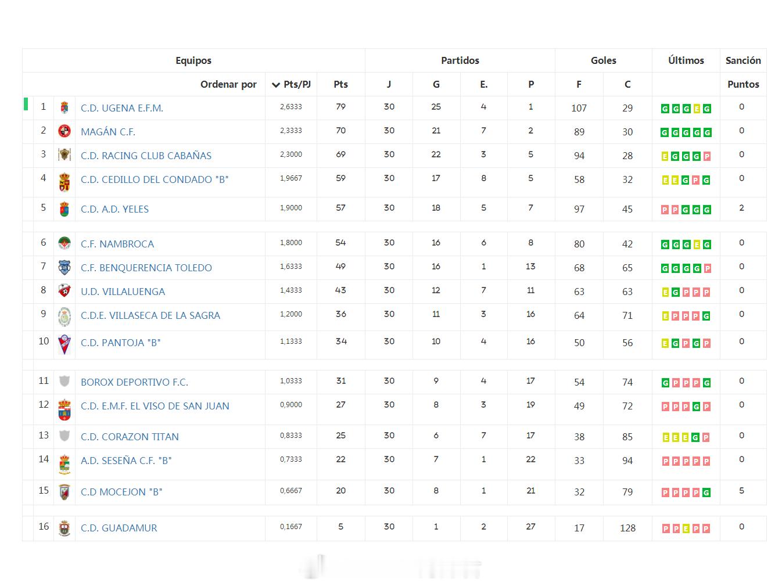The height and width of the screenshot is (586, 782).
Task: Click the Sanción header cell
Action: (743, 60)
